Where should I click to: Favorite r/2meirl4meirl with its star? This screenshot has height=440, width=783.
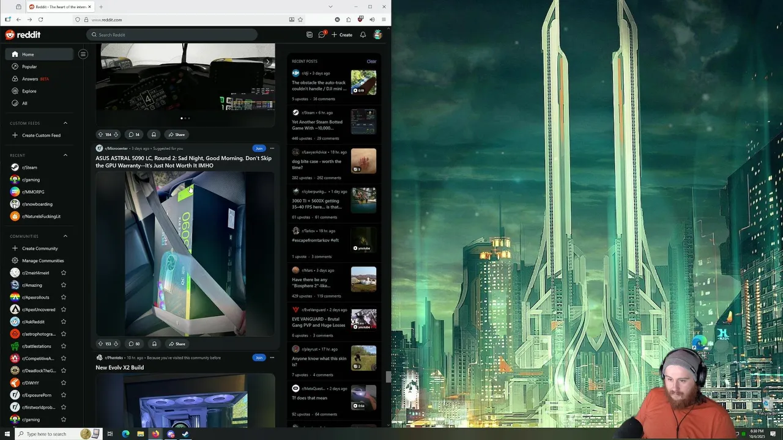coord(64,273)
